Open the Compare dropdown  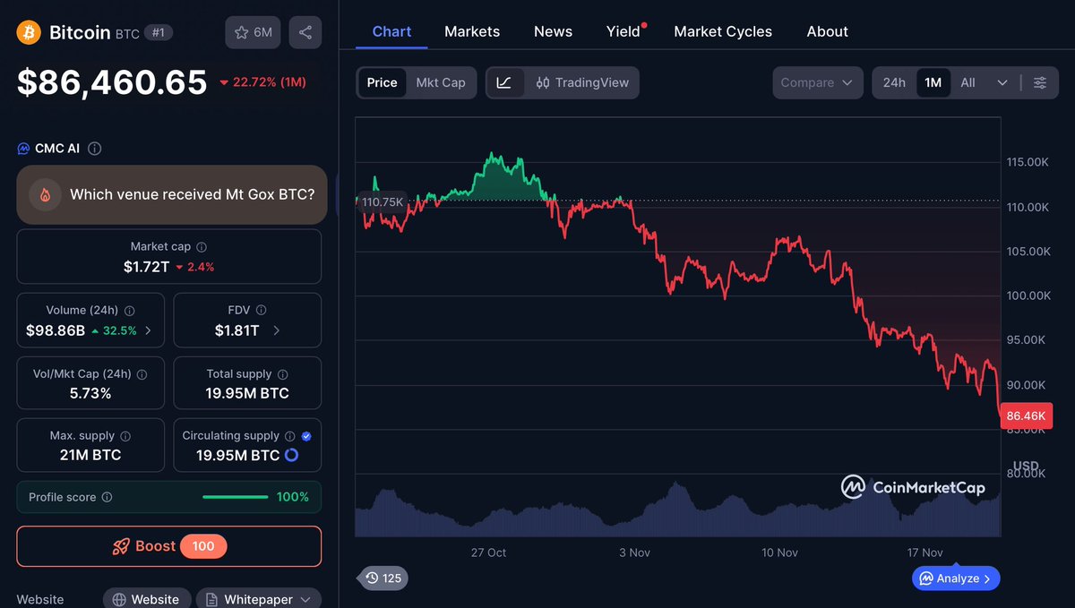coord(816,81)
